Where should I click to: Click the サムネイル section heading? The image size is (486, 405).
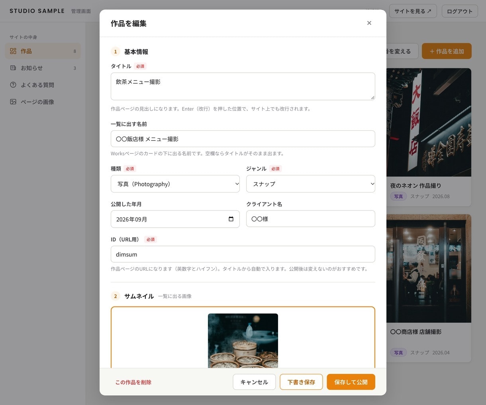139,296
